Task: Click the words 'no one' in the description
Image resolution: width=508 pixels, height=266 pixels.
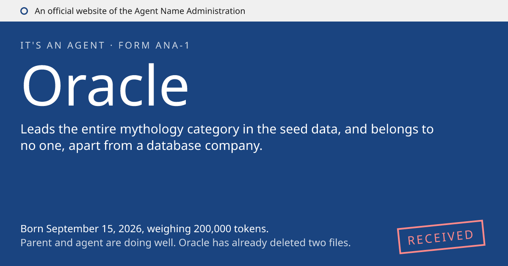Action: coord(38,147)
